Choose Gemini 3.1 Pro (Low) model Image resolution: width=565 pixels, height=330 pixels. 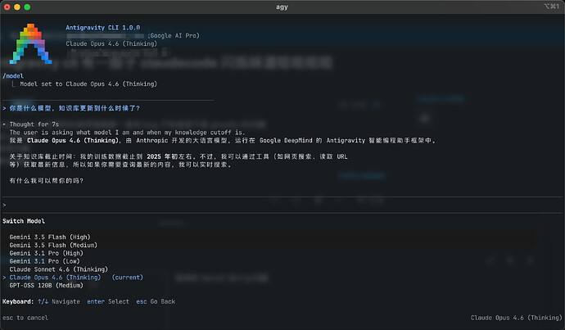click(44, 261)
